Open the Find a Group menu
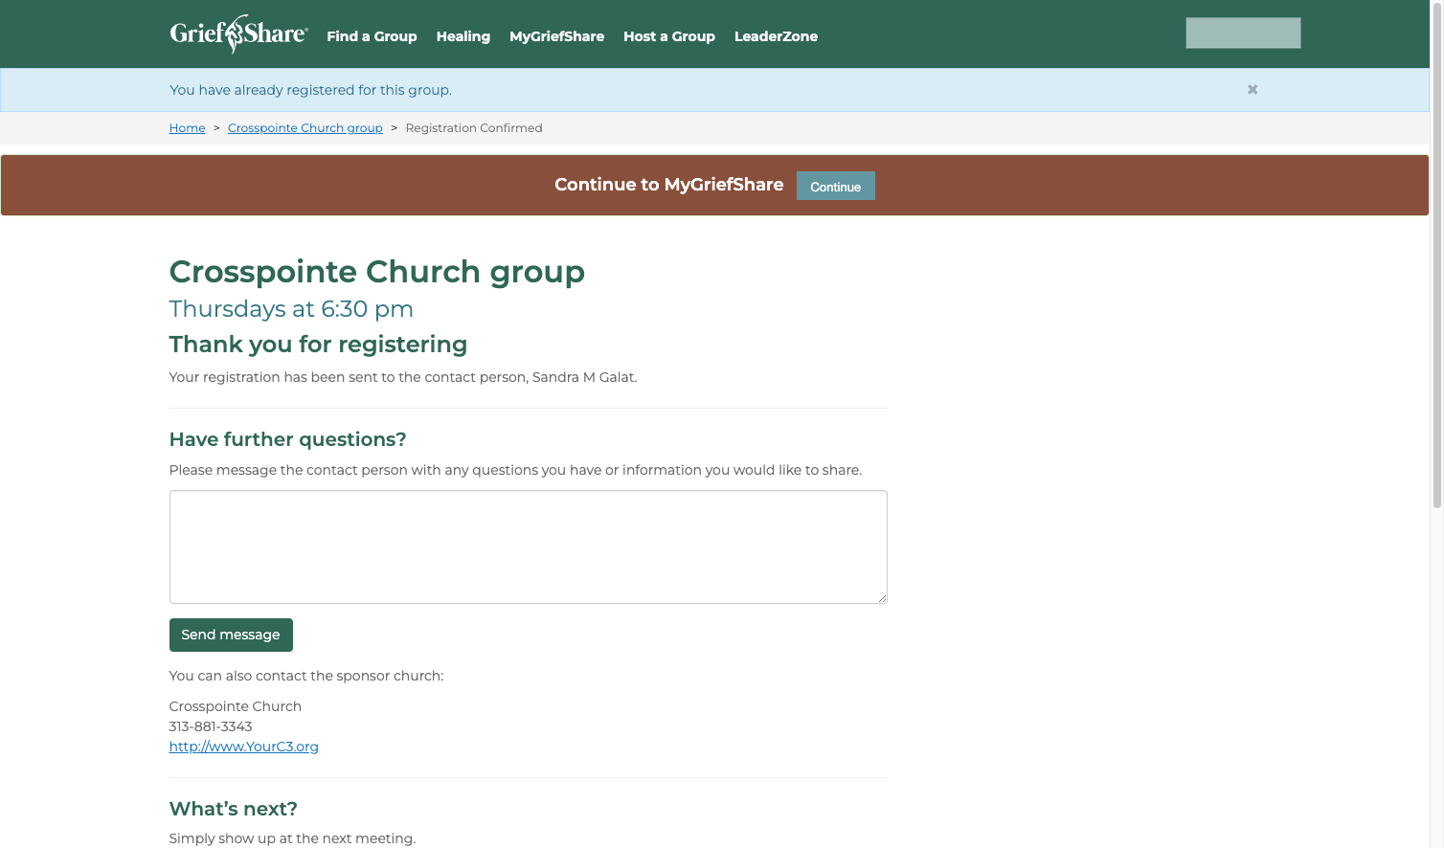 coord(372,36)
